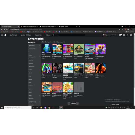Show hidden system tray icons chevron
The height and width of the screenshot is (135, 135).
click(119, 108)
